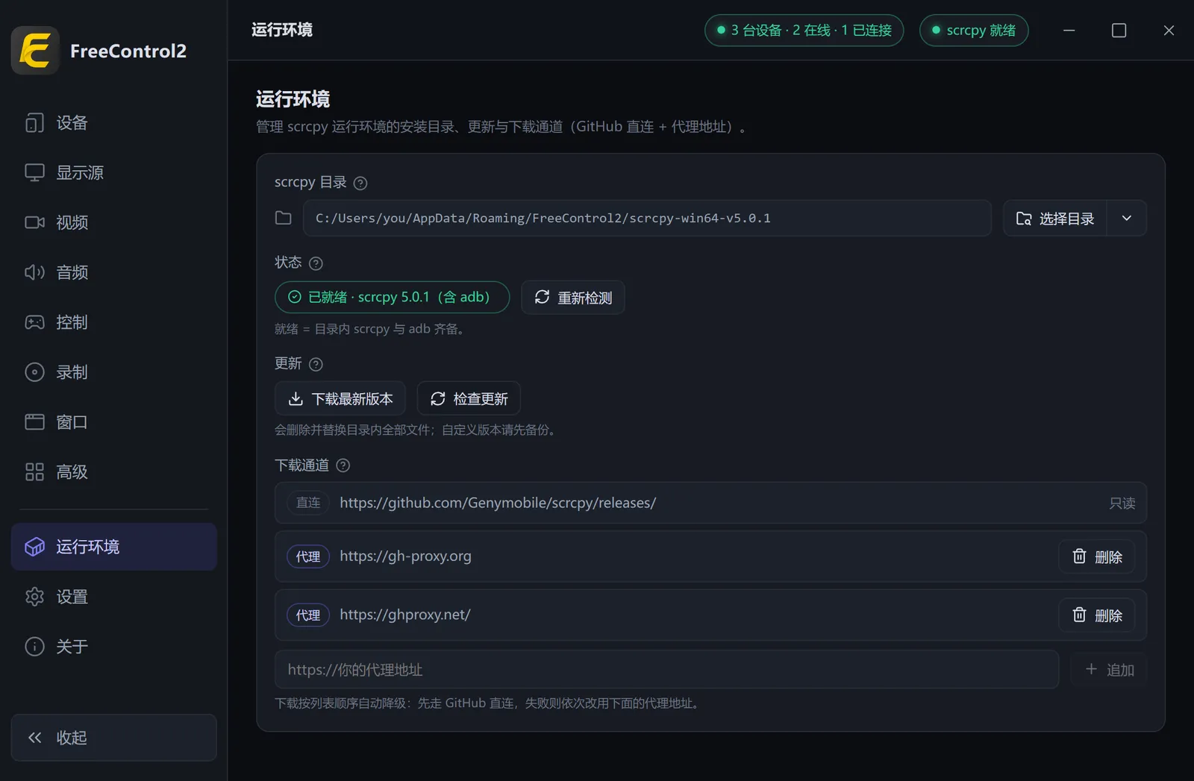Viewport: 1194px width, 781px height.
Task: Click help icon next to 状态
Action: (x=316, y=263)
